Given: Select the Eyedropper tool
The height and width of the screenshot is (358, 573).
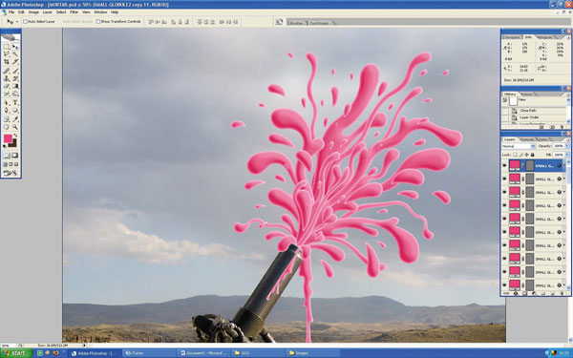Looking at the screenshot, I should click(x=15, y=119).
